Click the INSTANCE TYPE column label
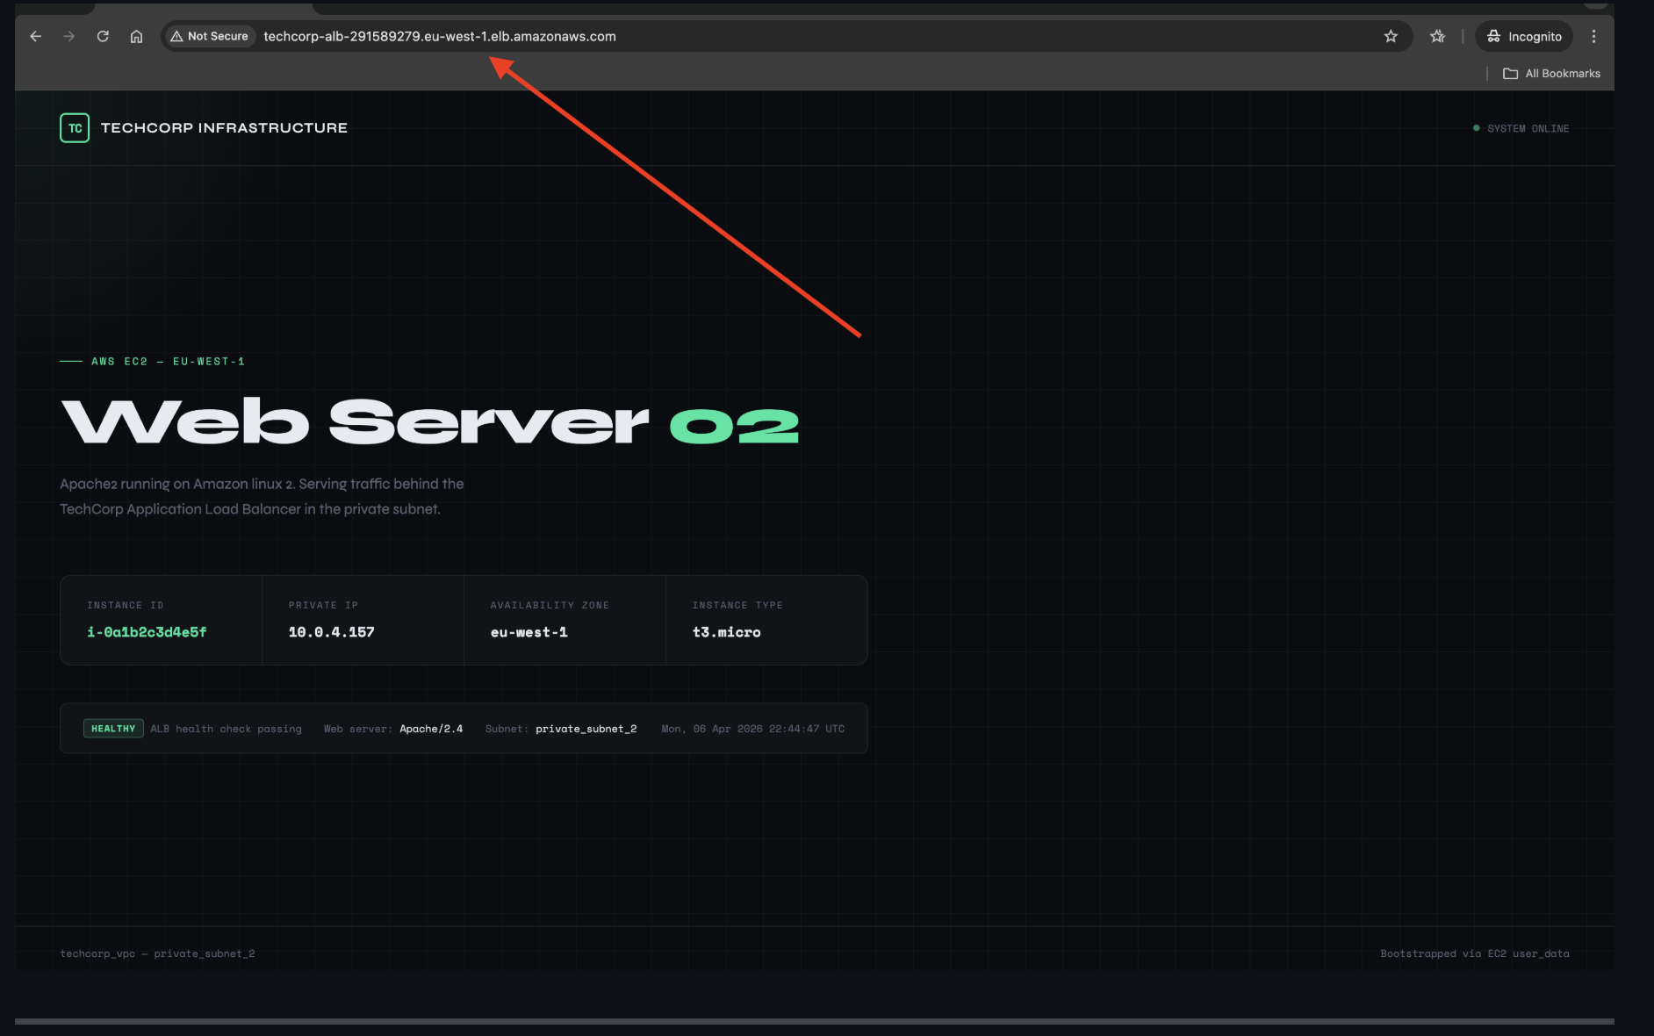 (737, 605)
